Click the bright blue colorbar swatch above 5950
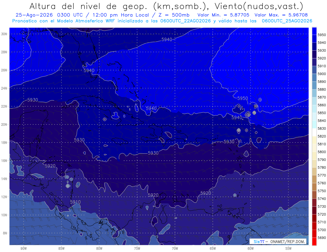 coord(314,31)
